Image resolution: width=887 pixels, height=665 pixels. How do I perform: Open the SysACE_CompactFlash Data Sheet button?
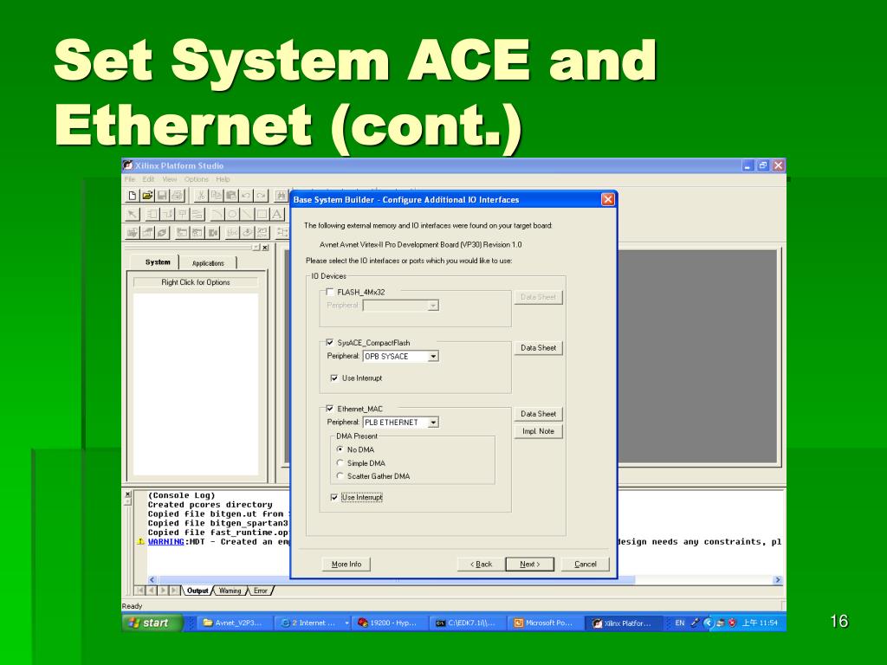[538, 348]
